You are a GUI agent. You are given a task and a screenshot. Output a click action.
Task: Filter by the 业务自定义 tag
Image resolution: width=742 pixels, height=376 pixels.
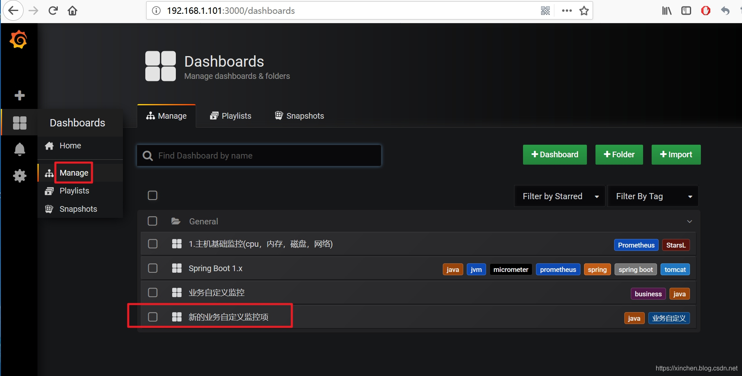pos(669,318)
